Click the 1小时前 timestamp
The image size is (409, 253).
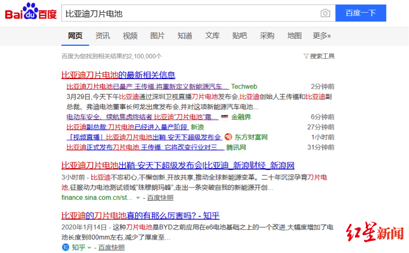tap(323, 137)
